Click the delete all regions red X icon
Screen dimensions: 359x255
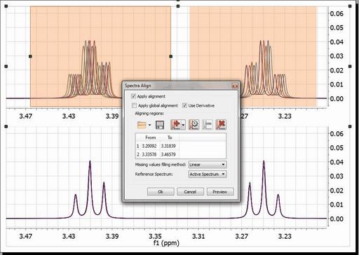click(x=221, y=124)
